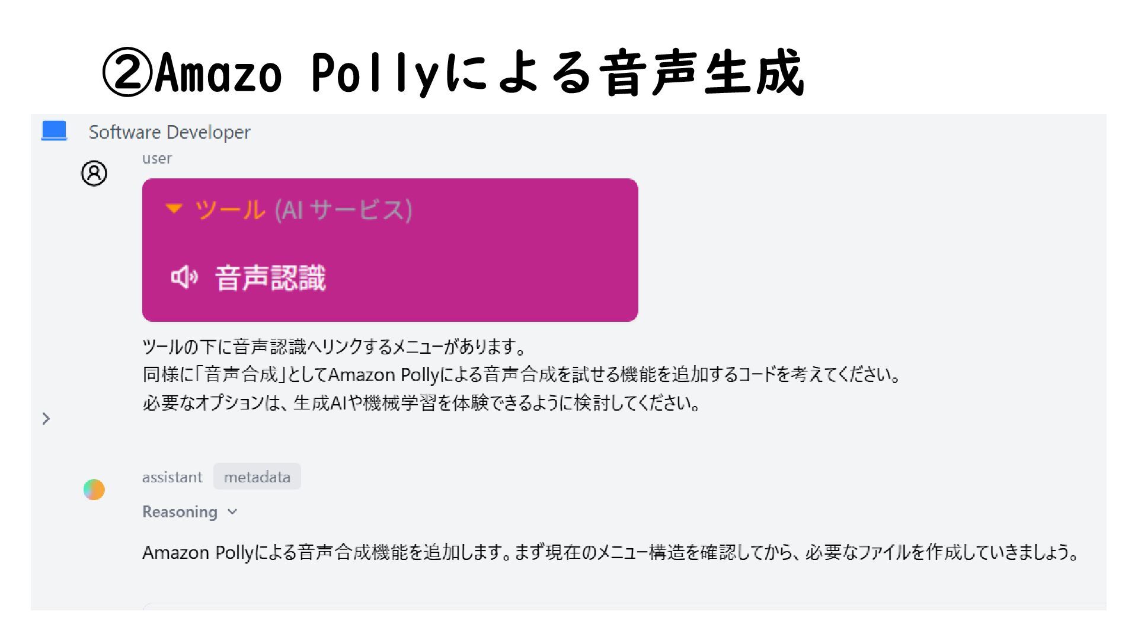Click the assistant gradient avatar circle
The image size is (1138, 640).
point(94,489)
